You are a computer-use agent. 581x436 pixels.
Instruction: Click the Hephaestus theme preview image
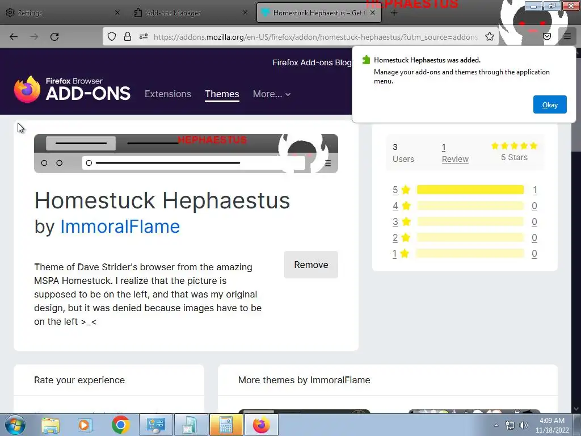[186, 153]
